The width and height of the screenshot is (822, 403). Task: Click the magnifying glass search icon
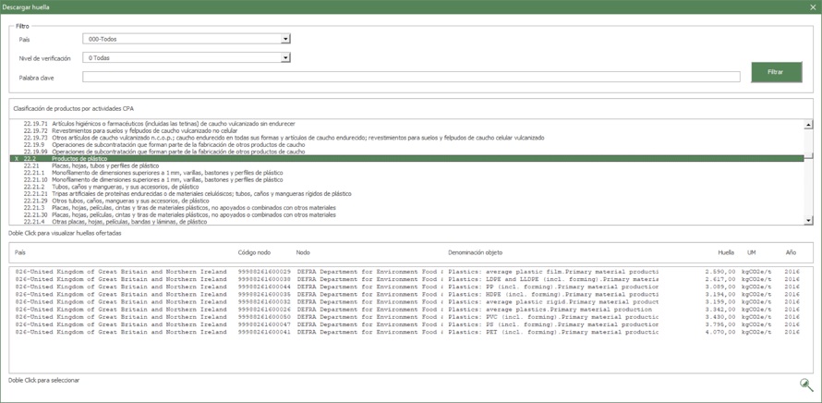tap(806, 385)
